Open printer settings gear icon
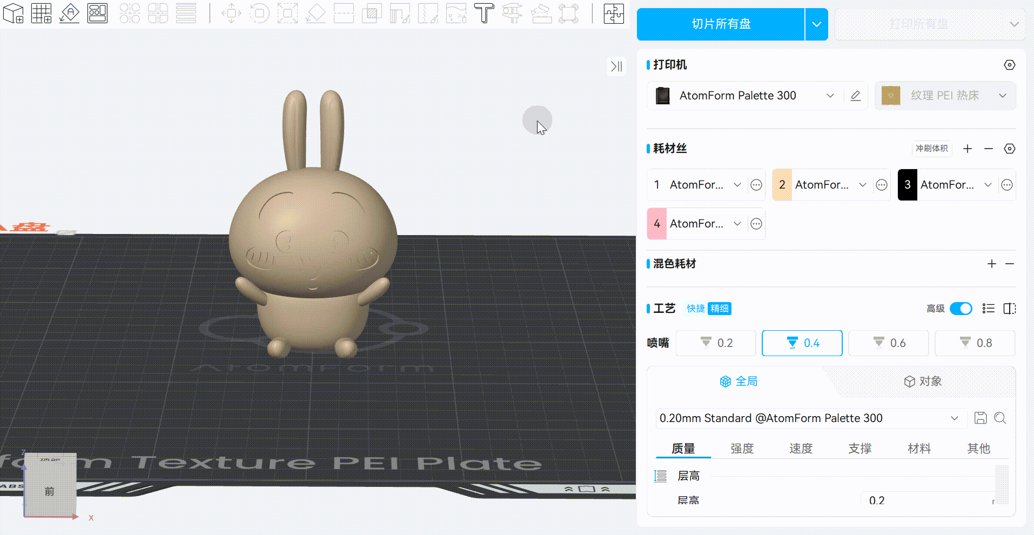 [1009, 65]
